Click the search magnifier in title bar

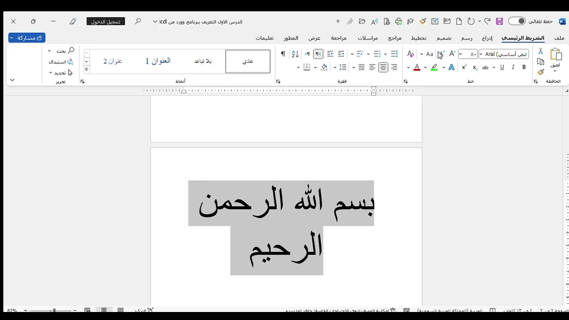click(x=138, y=21)
